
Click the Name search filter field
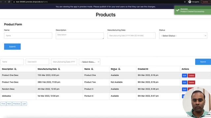(x=12, y=62)
